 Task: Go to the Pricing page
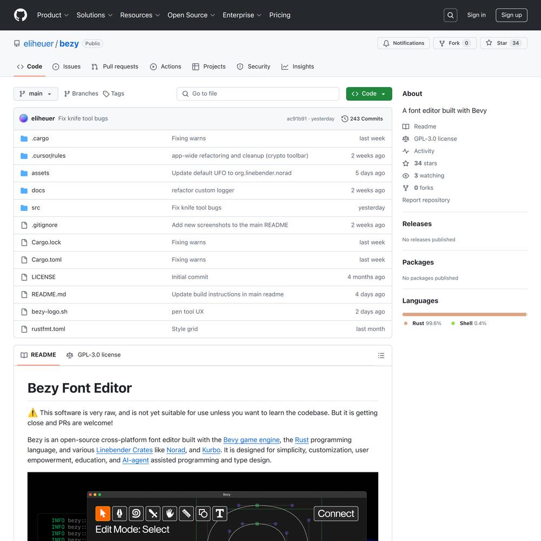(x=280, y=15)
